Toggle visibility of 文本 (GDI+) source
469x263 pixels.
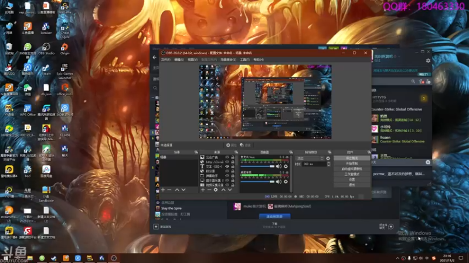(227, 167)
